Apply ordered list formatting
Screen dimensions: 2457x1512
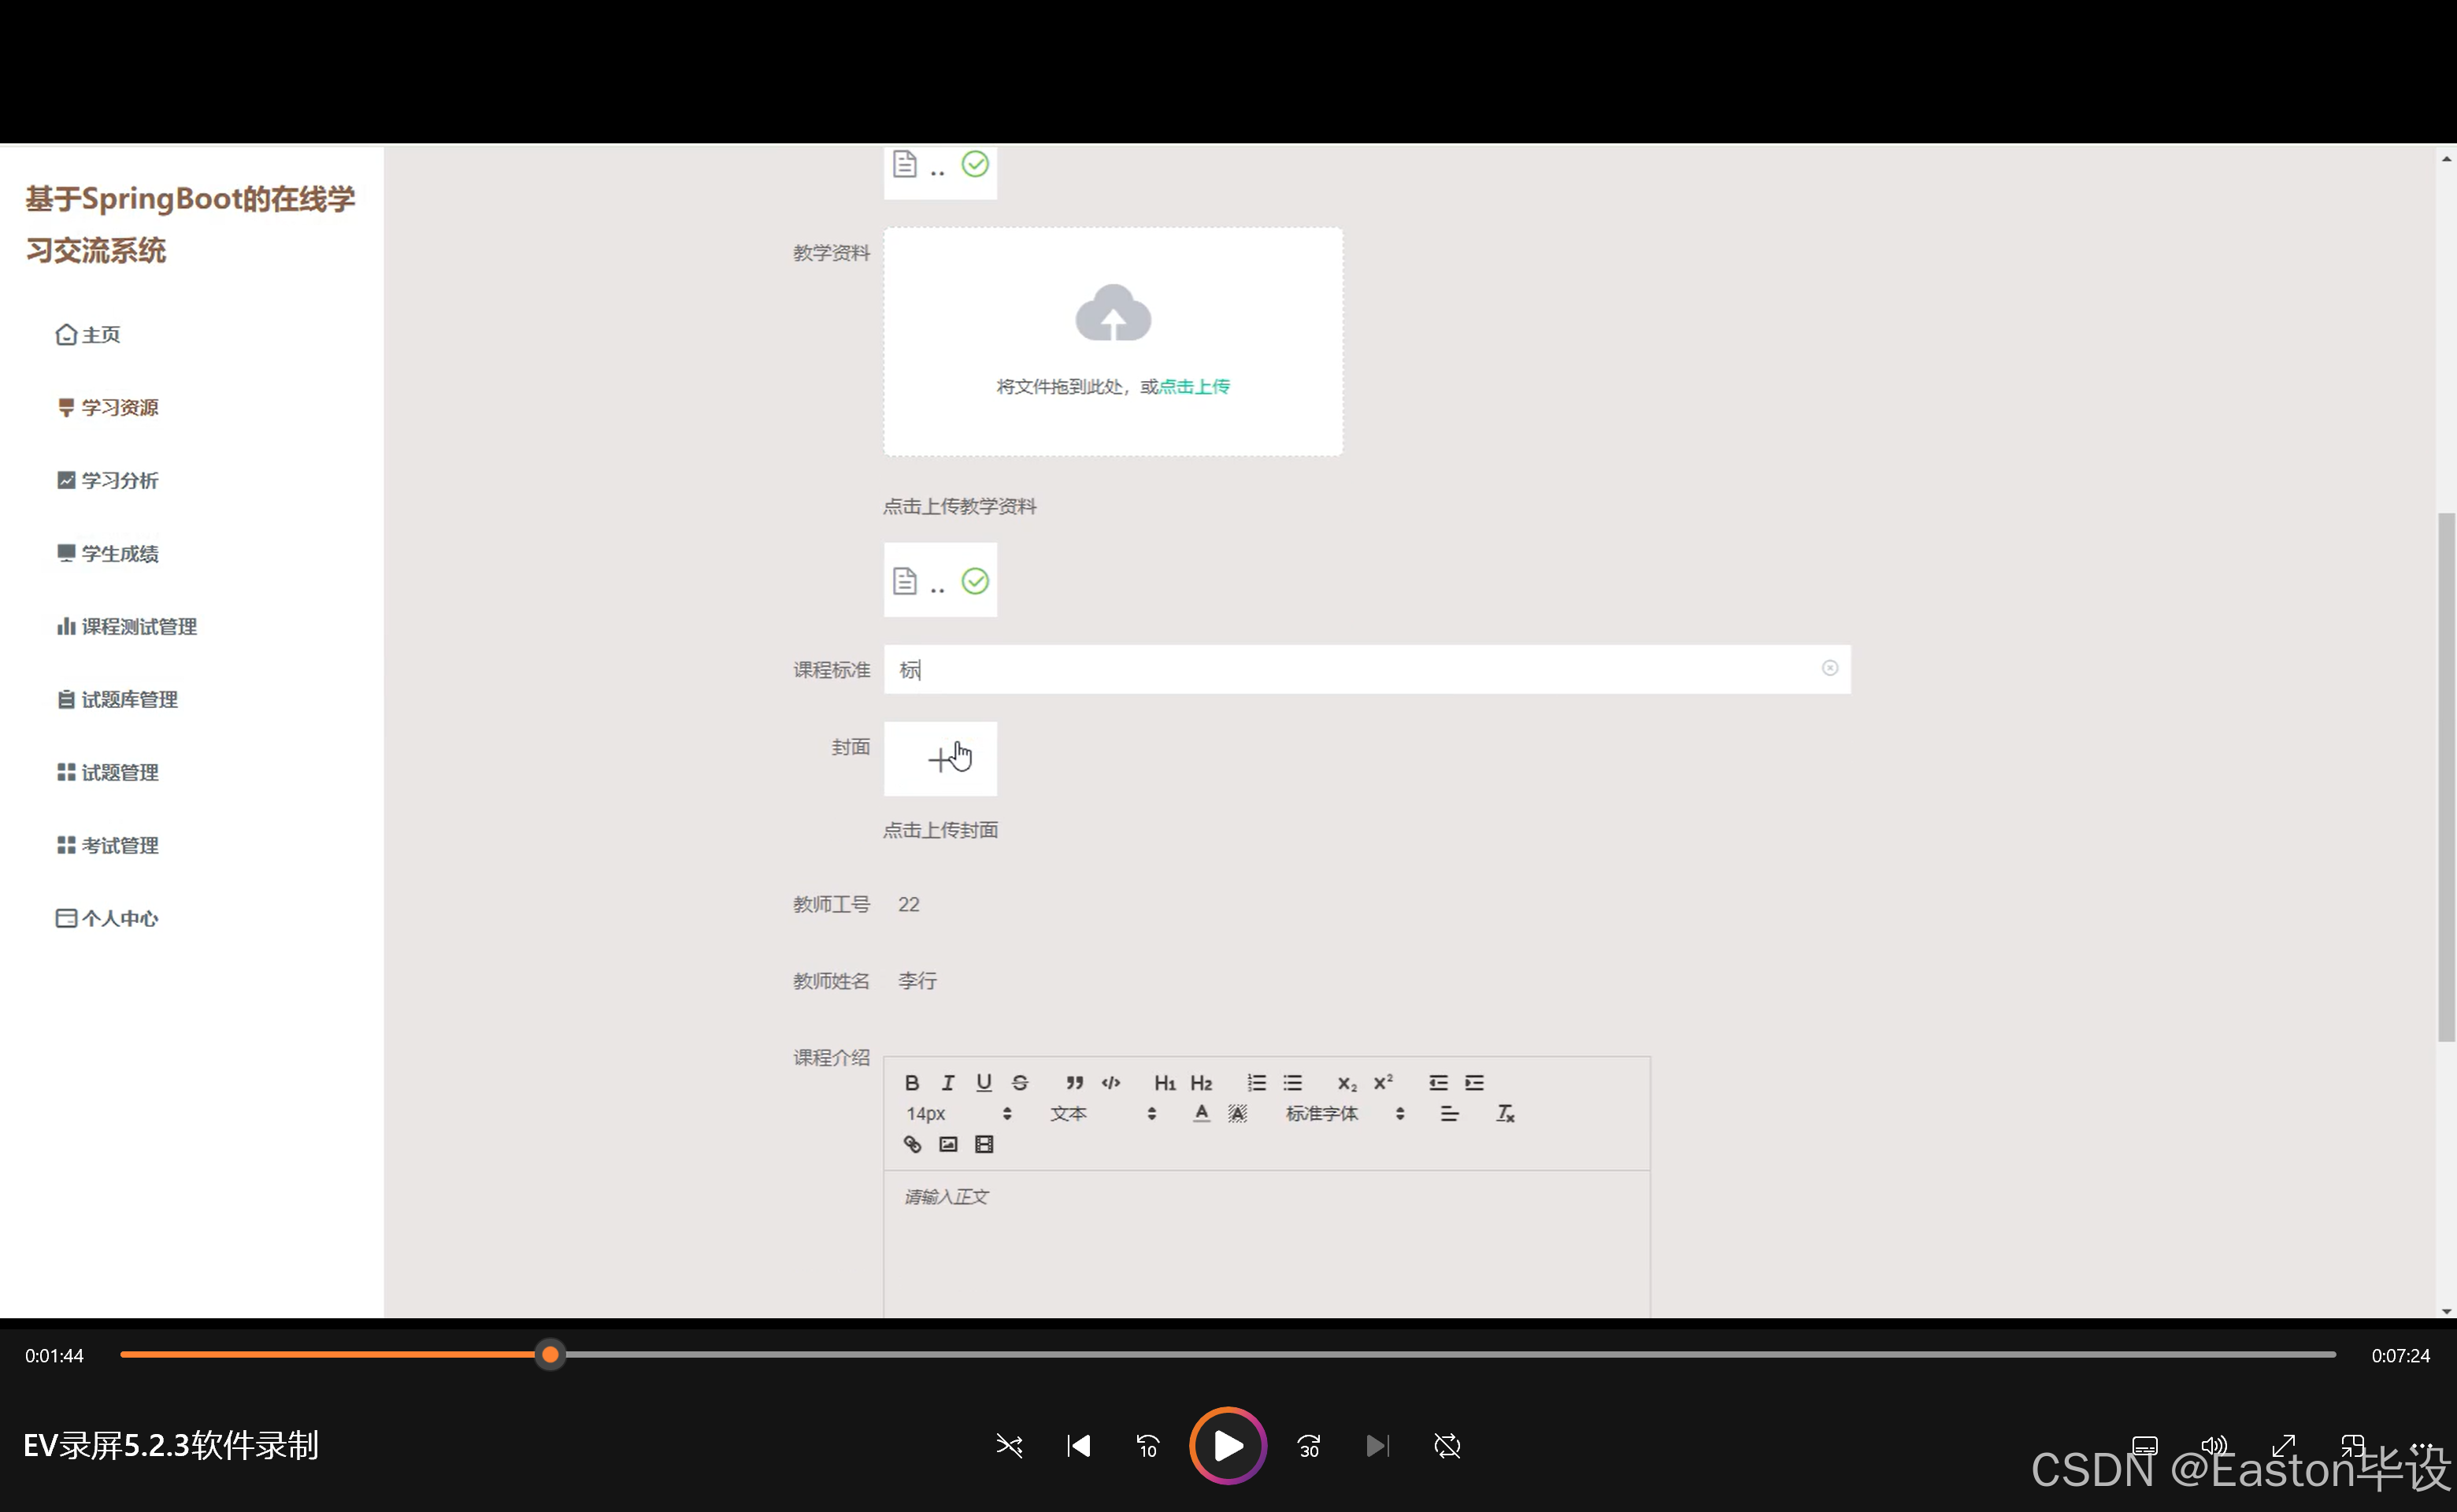[1256, 1083]
